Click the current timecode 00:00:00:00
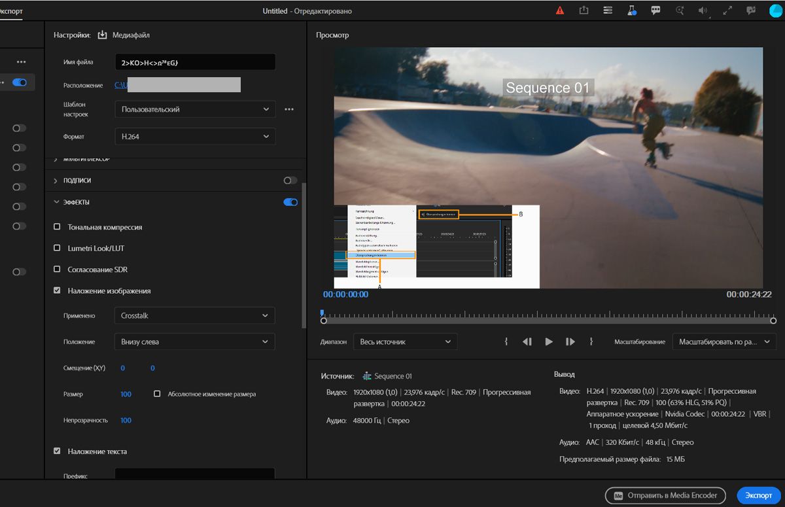The width and height of the screenshot is (785, 507). coord(345,294)
